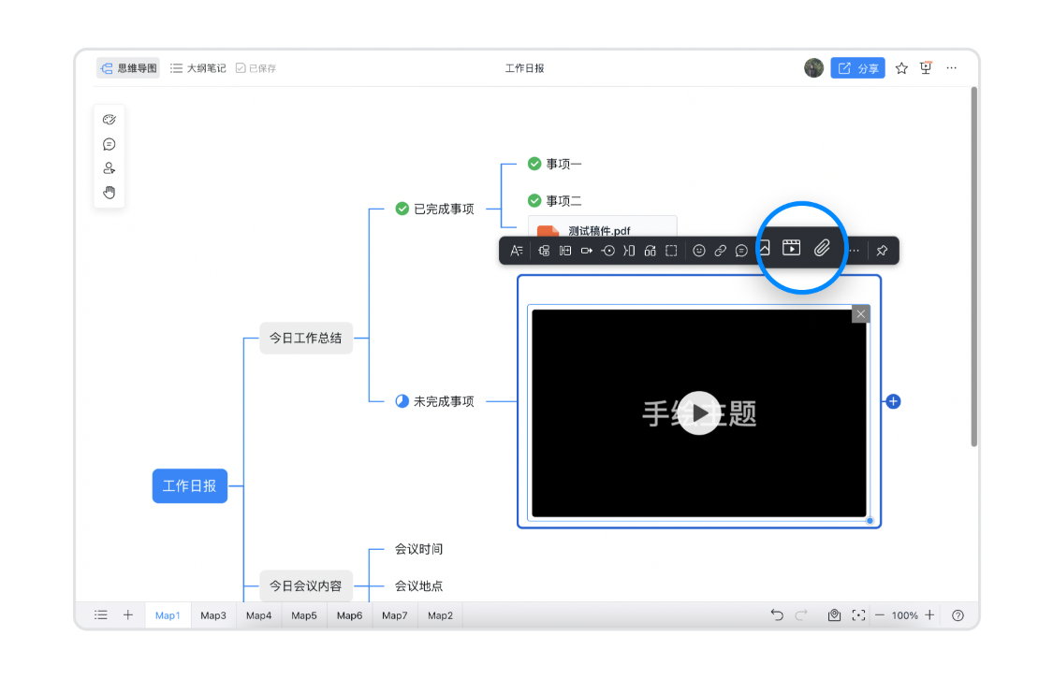This screenshot has height=679, width=1053.
Task: Switch to Map2 tab
Action: (441, 615)
